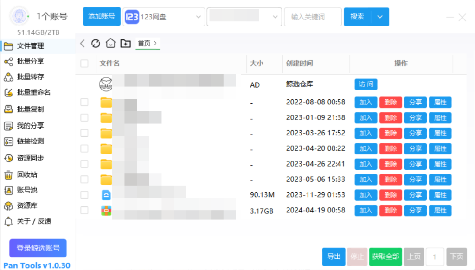This screenshot has height=270, width=475.
Task: Select the checkbox for the 3.17GB file
Action: [84, 210]
